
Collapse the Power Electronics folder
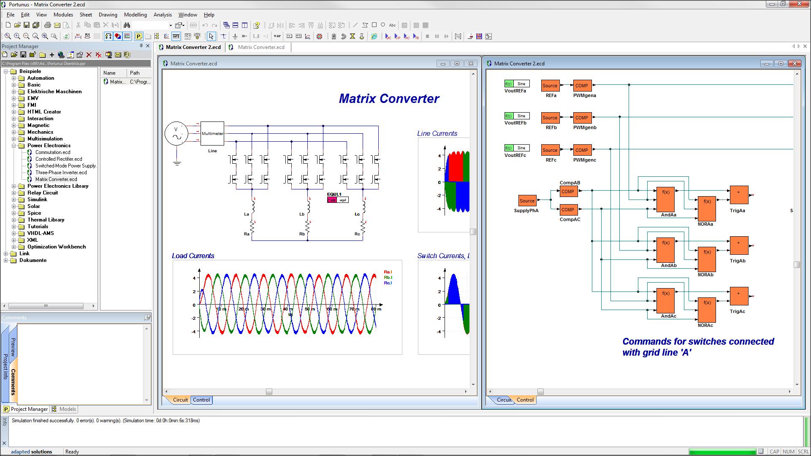(14, 146)
